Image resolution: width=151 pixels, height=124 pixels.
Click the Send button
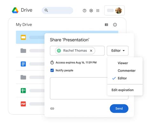coord(119,108)
